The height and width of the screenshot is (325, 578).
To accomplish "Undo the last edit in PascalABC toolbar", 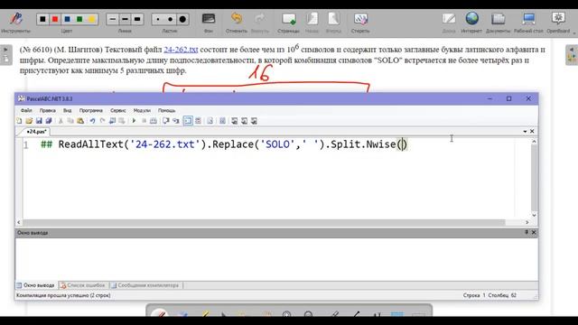I will point(92,121).
